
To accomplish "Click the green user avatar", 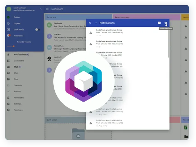I will [9, 9].
